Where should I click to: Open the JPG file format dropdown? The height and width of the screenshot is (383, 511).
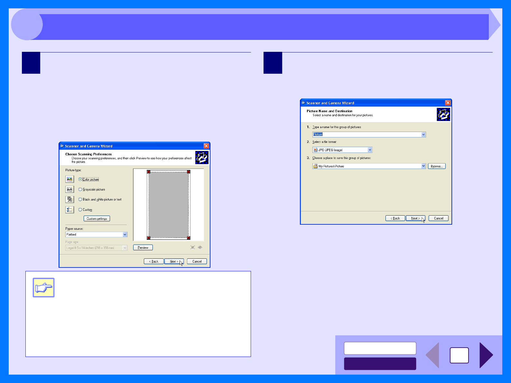pyautogui.click(x=370, y=150)
